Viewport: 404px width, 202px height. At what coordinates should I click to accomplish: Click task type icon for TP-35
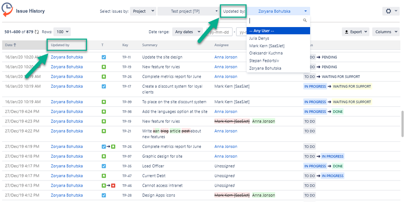(104, 166)
